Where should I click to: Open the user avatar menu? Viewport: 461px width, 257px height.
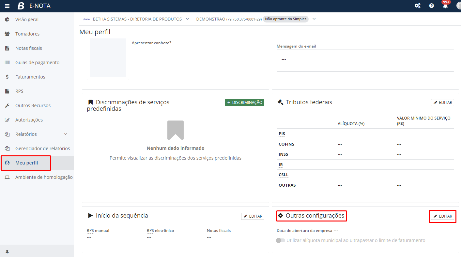pos(458,6)
